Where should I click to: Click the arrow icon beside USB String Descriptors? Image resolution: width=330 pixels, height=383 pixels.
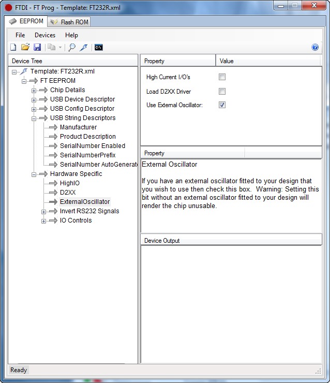point(43,118)
